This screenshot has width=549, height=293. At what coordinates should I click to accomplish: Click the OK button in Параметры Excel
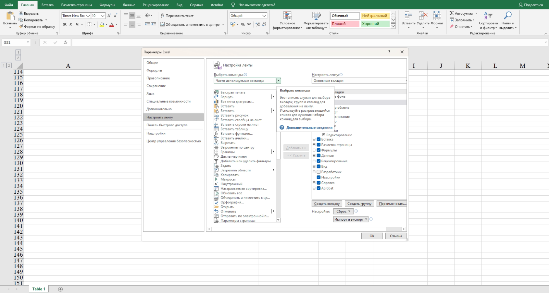[x=372, y=236]
